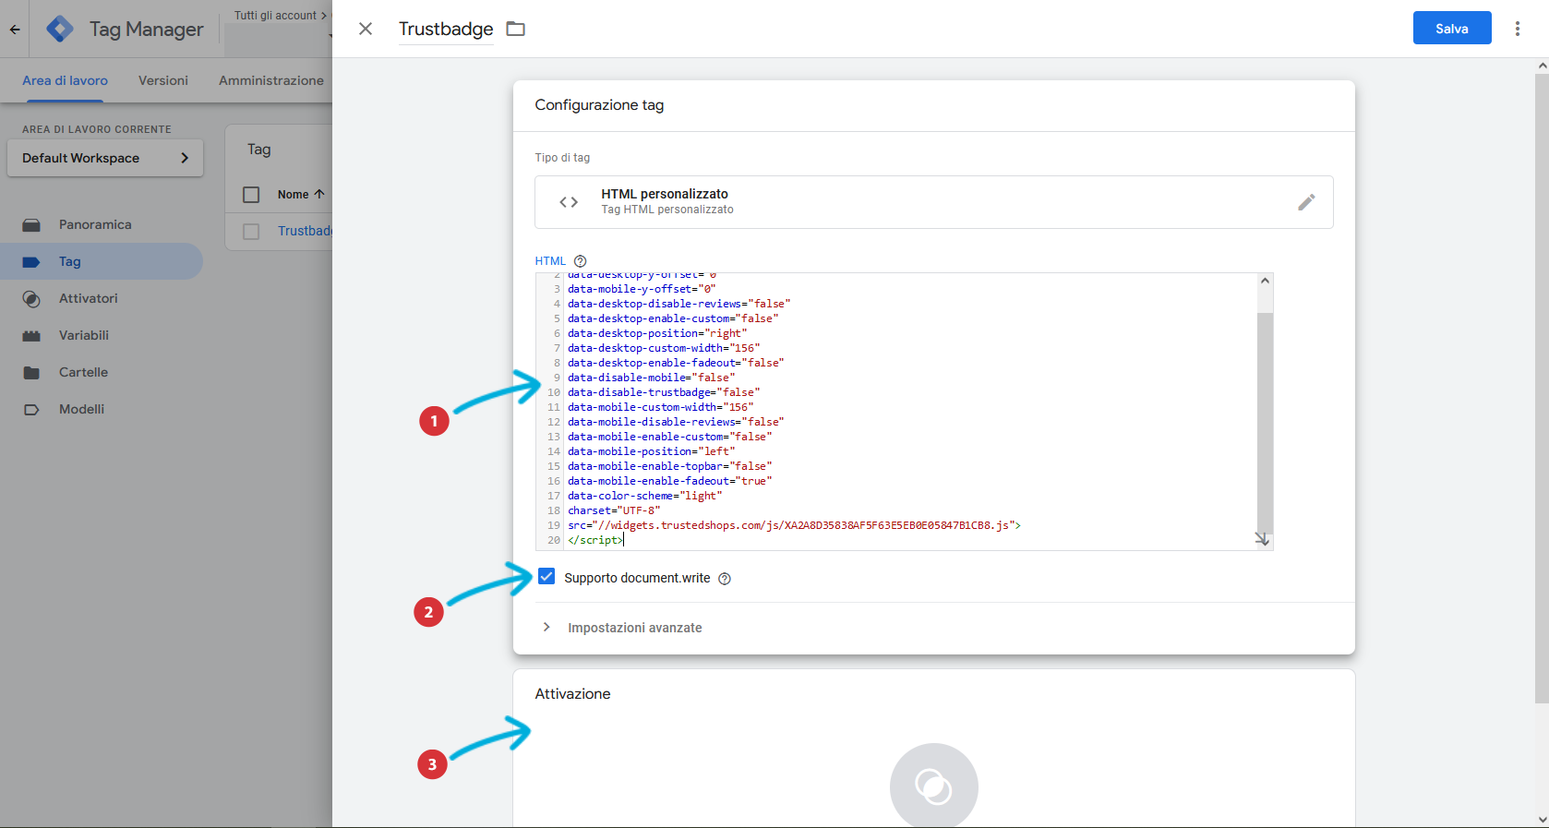
Task: Click the Attivazione section heading
Action: coord(572,694)
